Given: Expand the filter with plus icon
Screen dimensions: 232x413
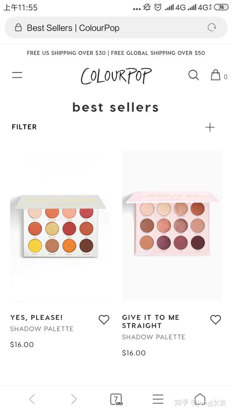Looking at the screenshot, I should (x=210, y=127).
